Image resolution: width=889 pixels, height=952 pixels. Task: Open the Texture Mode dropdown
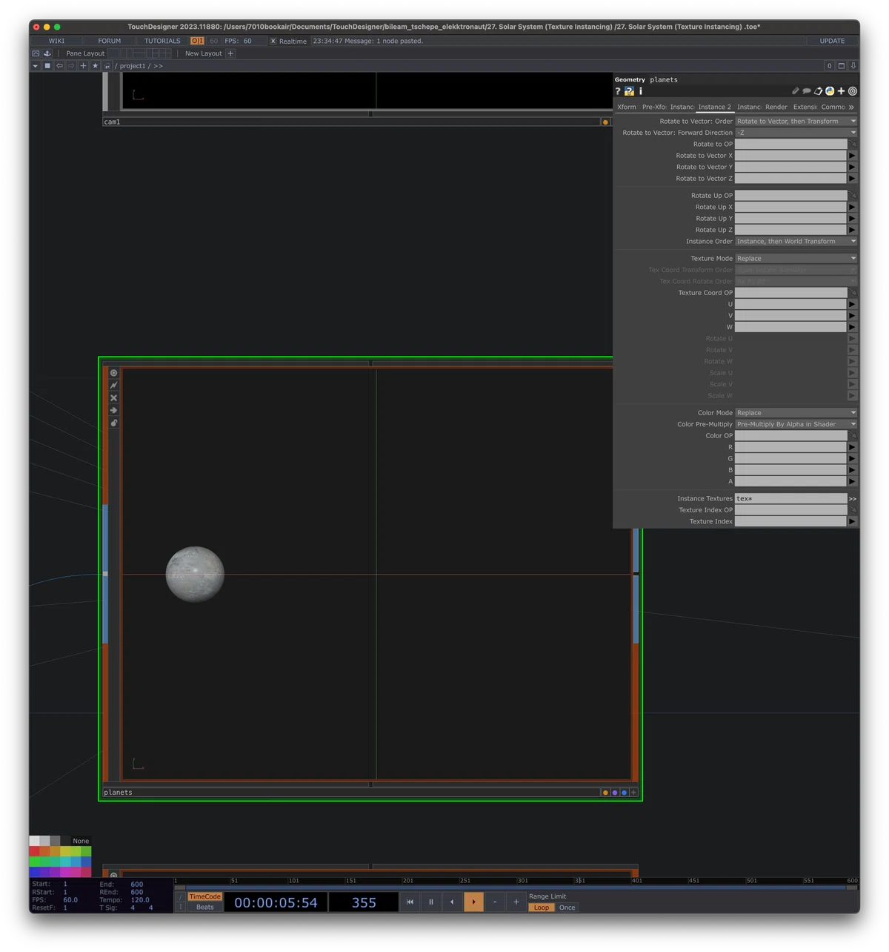(x=796, y=259)
